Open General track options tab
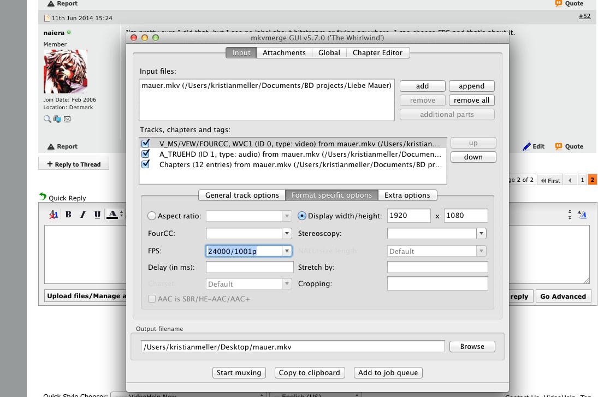Screen dimensions: 598x397 [242, 195]
